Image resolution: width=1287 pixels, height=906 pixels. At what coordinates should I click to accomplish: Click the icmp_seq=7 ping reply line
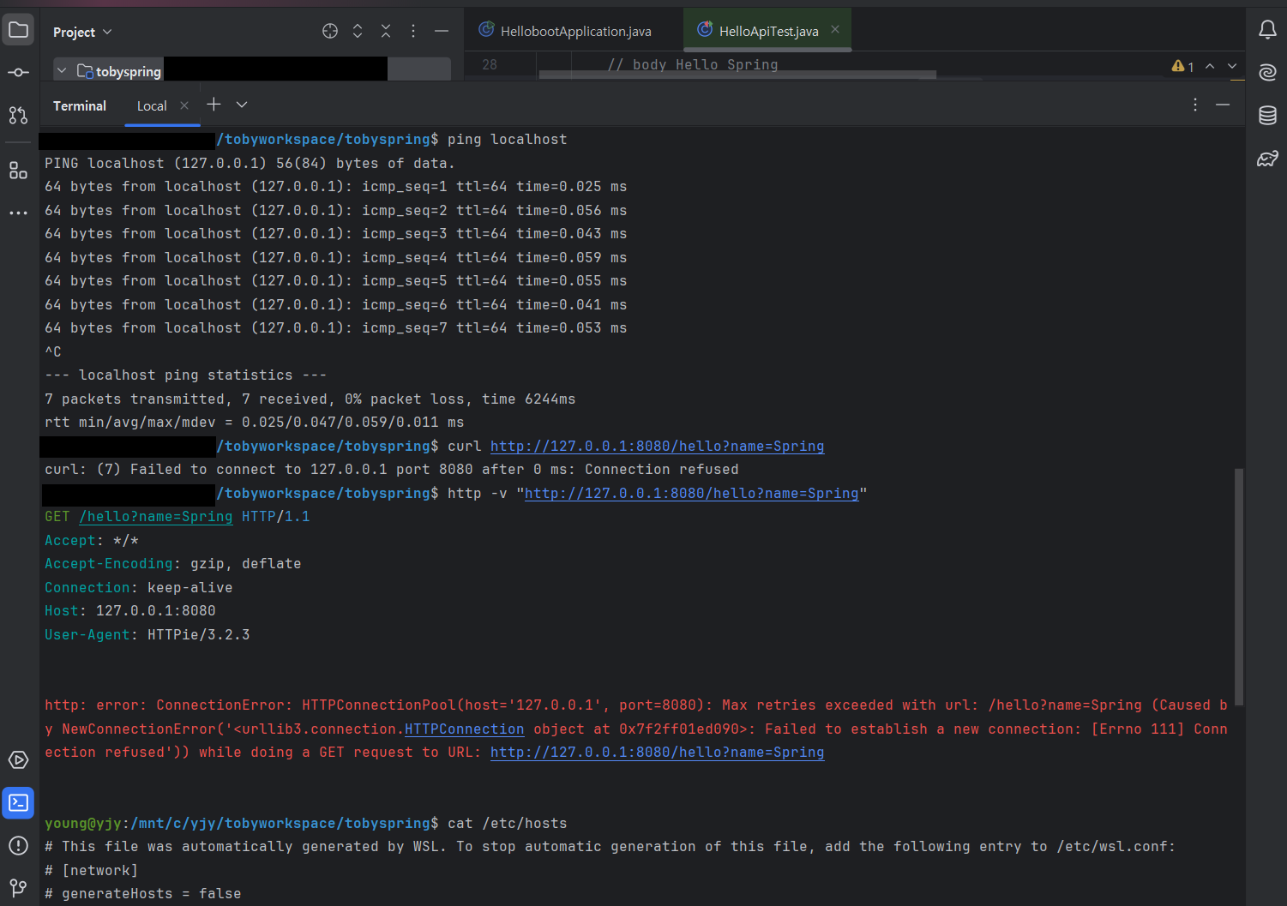(x=335, y=327)
